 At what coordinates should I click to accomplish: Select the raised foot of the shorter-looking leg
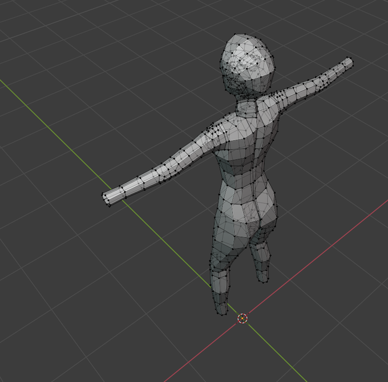click(x=262, y=278)
